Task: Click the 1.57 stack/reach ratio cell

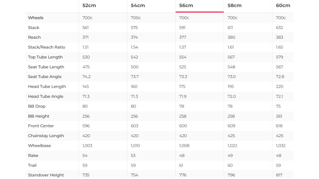Action: (x=183, y=47)
